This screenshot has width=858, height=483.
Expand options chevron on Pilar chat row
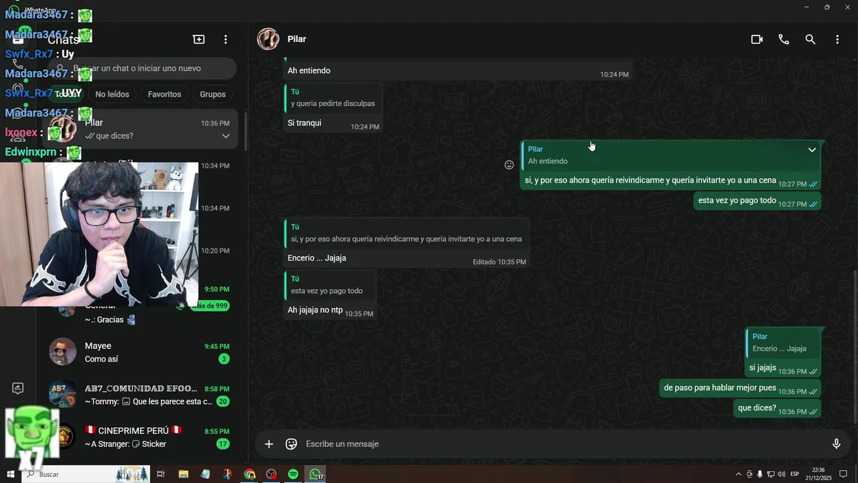click(226, 136)
